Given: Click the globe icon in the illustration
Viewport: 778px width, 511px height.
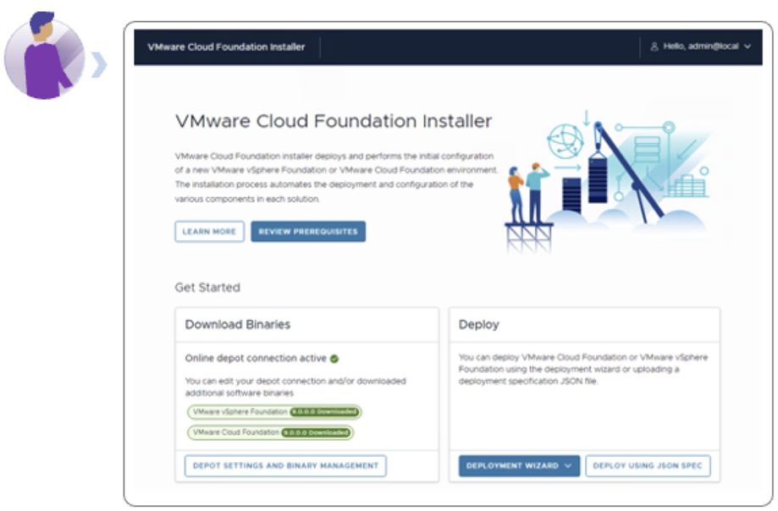Looking at the screenshot, I should [566, 140].
